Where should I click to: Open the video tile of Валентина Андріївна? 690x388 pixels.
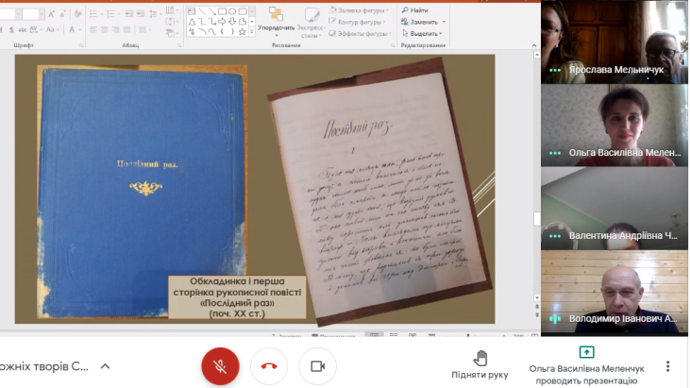point(614,209)
